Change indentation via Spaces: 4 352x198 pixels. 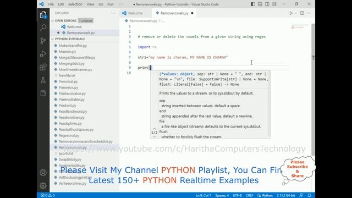click(x=222, y=195)
